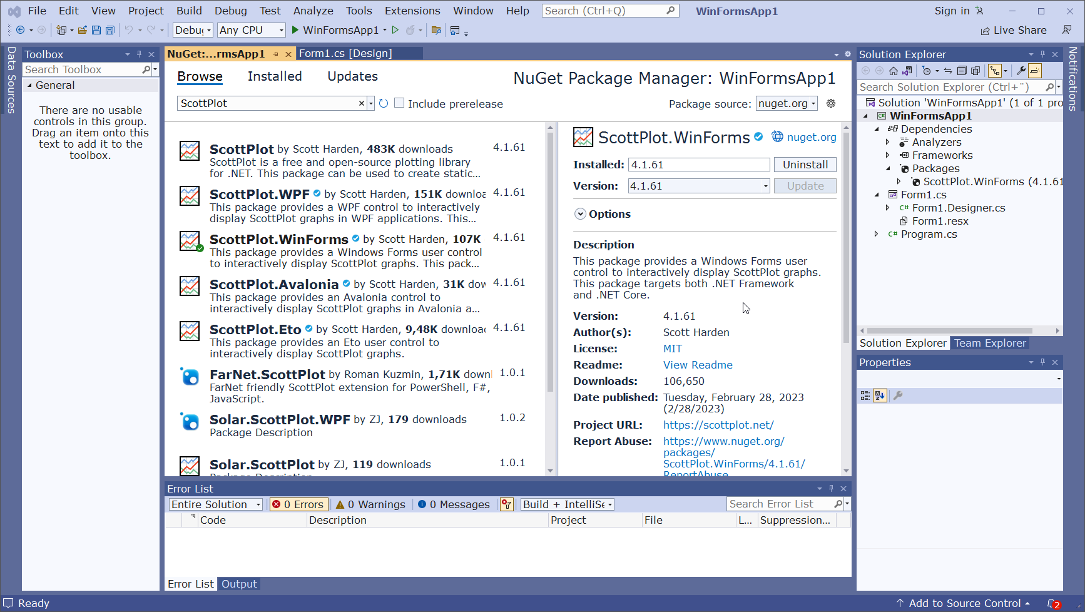This screenshot has height=612, width=1085.
Task: Open the Build menu
Action: coord(189,11)
